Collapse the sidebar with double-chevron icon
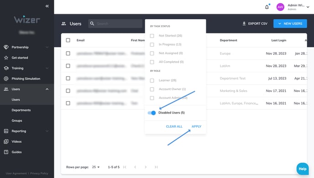The height and width of the screenshot is (178, 314). click(x=47, y=6)
